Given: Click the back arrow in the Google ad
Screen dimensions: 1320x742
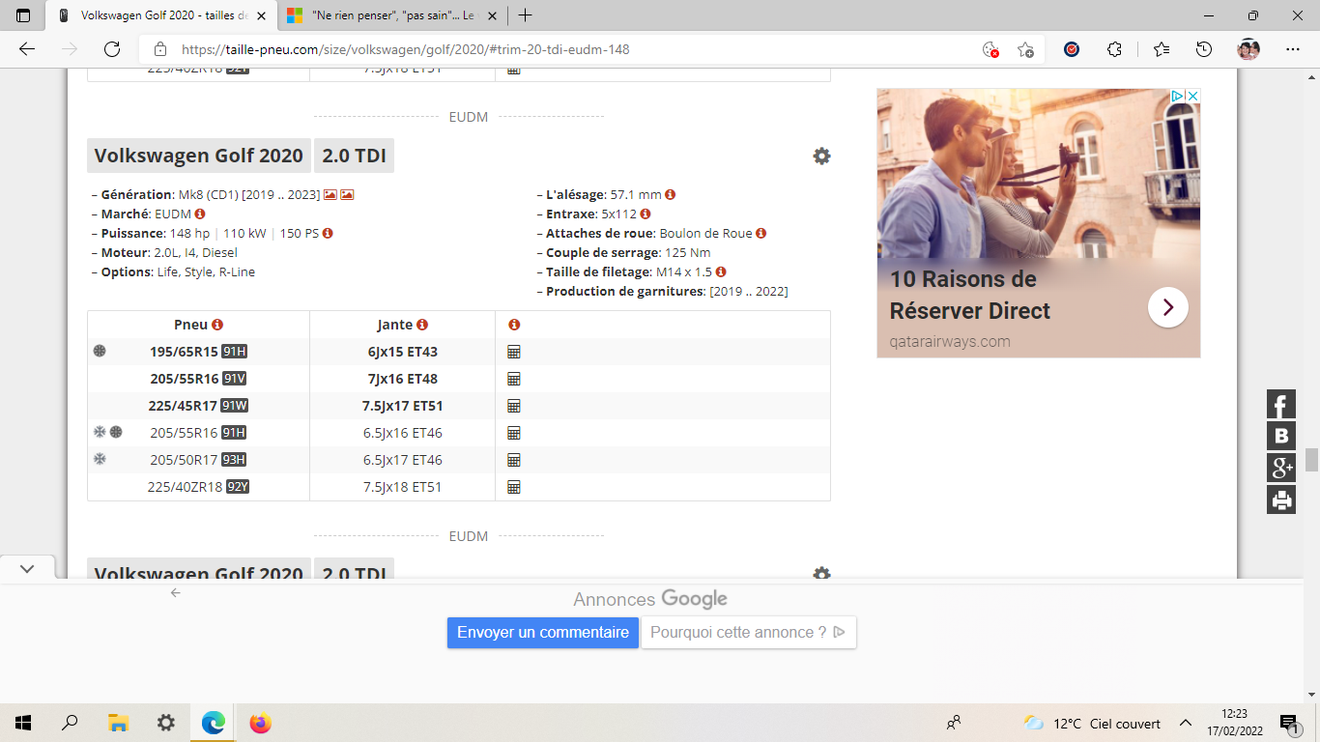Looking at the screenshot, I should tap(176, 592).
